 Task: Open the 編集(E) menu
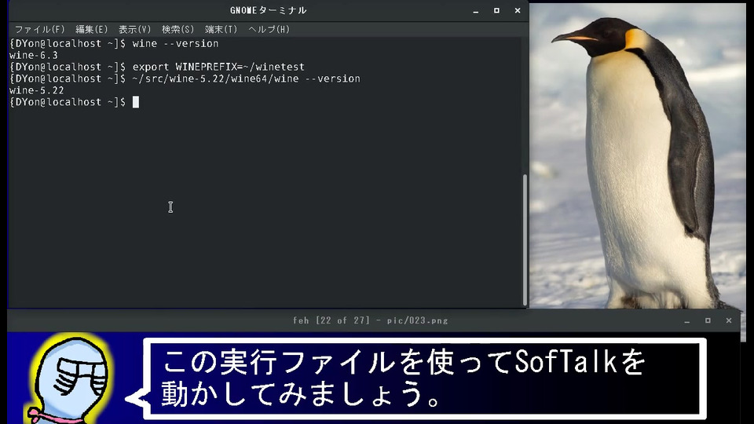pos(91,29)
